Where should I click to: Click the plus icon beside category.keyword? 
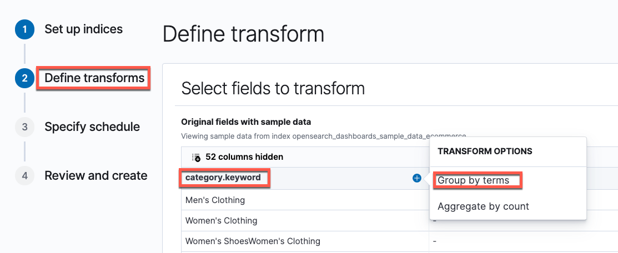pos(417,179)
